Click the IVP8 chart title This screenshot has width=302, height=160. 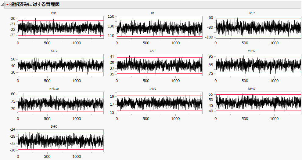(54, 13)
